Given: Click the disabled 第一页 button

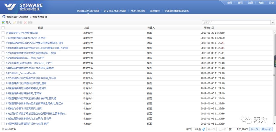Looking at the screenshot, I should click(211, 129).
